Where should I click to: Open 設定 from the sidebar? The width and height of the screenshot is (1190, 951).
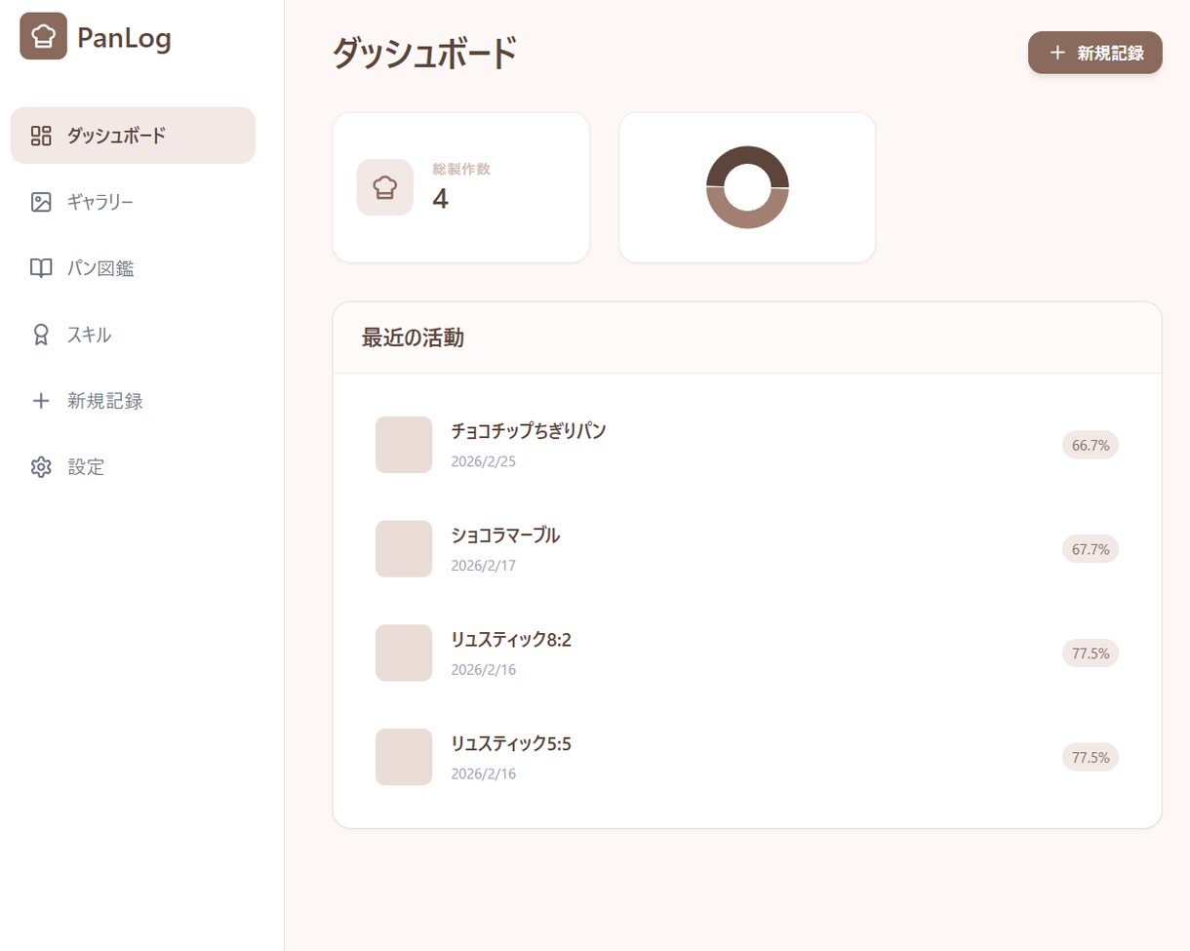click(x=133, y=467)
